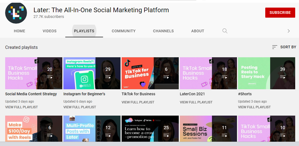This screenshot has width=299, height=146.
Task: Click the playlist icon on TikTok for Business thumbnail
Action: 166,77
